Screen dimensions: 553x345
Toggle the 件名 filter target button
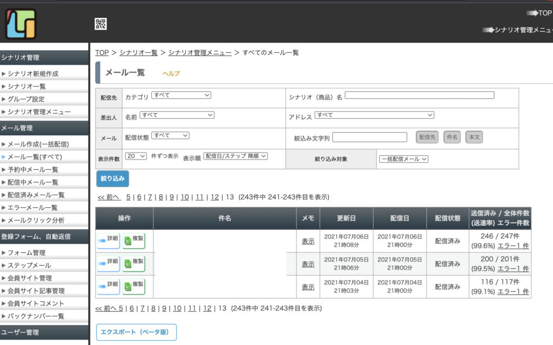pyautogui.click(x=452, y=137)
